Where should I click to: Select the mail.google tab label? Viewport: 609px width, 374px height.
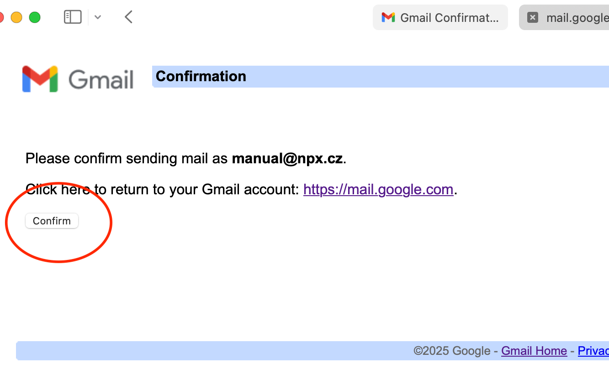(577, 18)
